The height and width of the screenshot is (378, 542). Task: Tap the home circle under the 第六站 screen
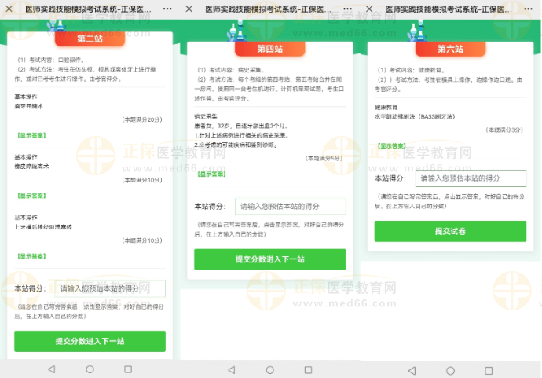pos(450,369)
